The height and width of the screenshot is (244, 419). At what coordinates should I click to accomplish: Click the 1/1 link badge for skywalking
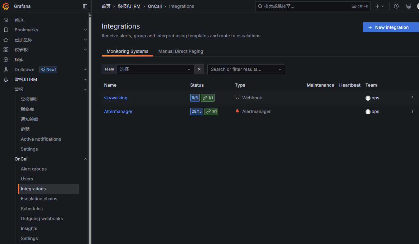point(208,98)
